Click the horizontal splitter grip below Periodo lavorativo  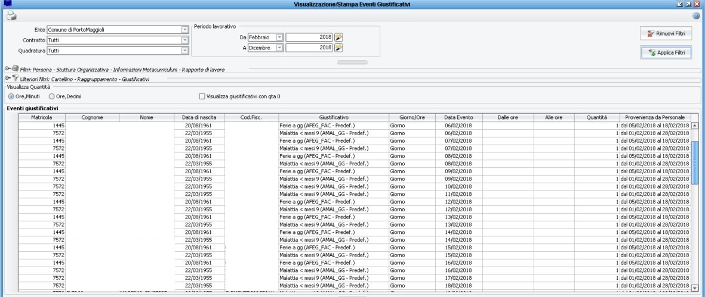pyautogui.click(x=352, y=62)
